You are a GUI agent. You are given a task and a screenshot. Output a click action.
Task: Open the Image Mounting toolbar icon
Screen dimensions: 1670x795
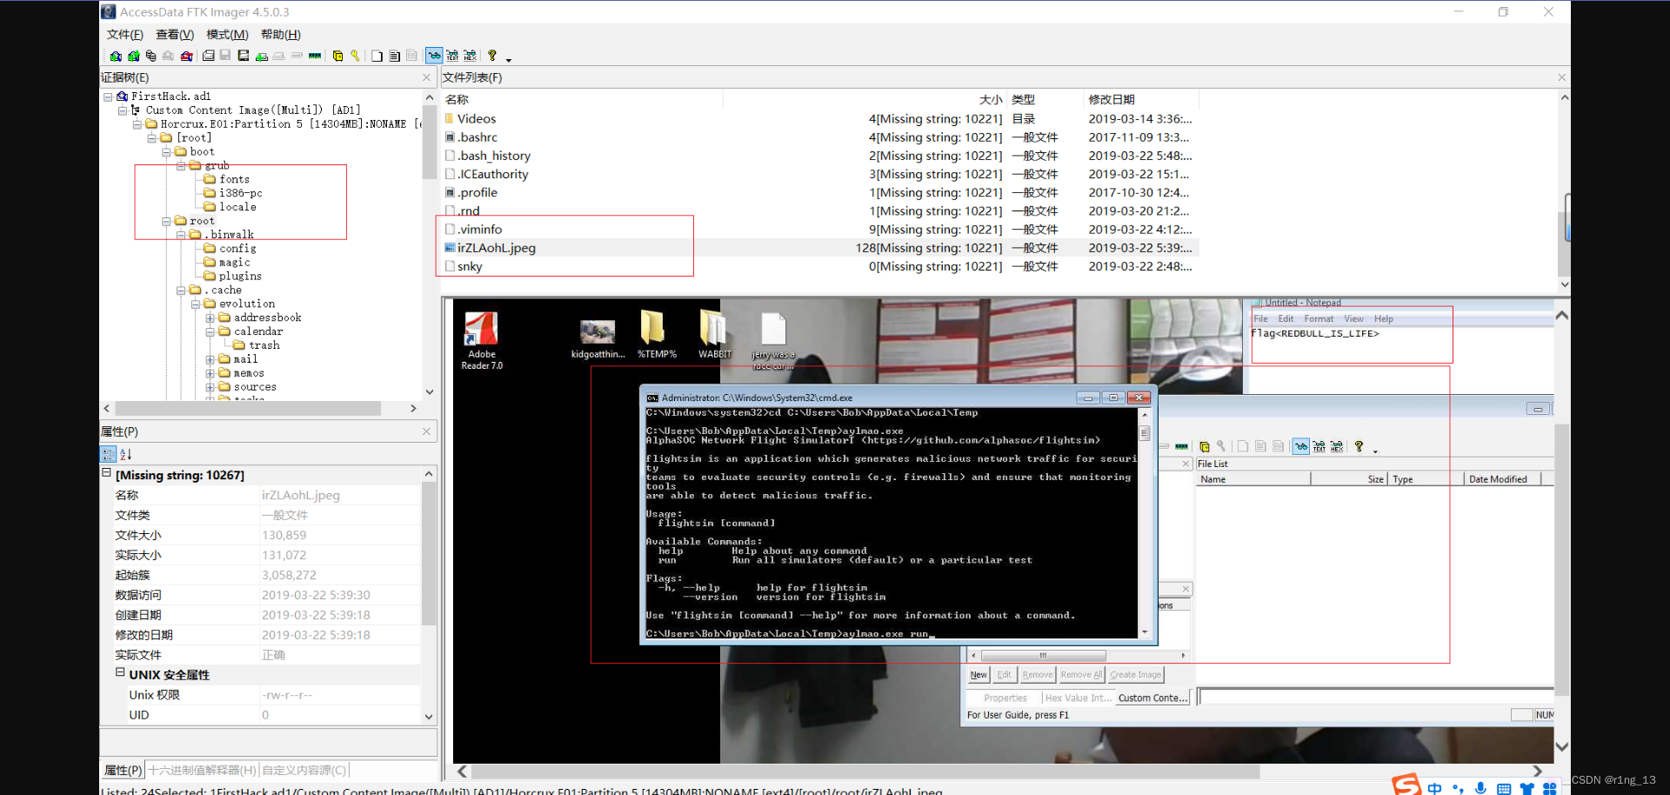150,56
